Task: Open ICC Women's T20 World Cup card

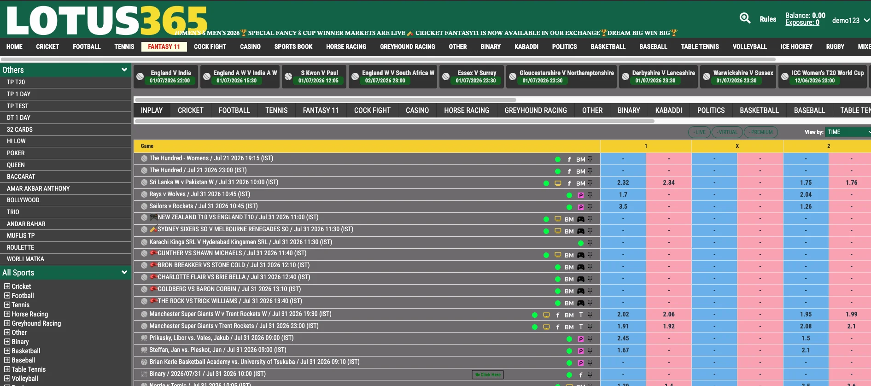Action: [823, 76]
